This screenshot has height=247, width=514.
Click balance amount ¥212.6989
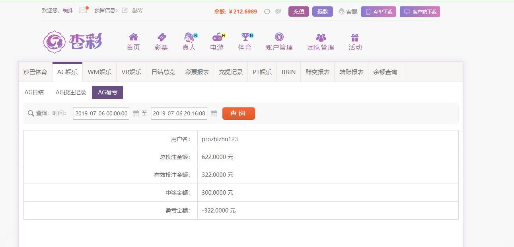pos(243,11)
